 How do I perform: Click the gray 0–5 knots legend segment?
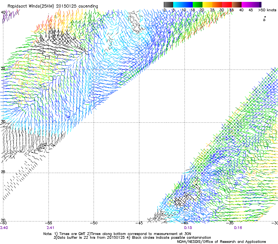click(x=168, y=5)
